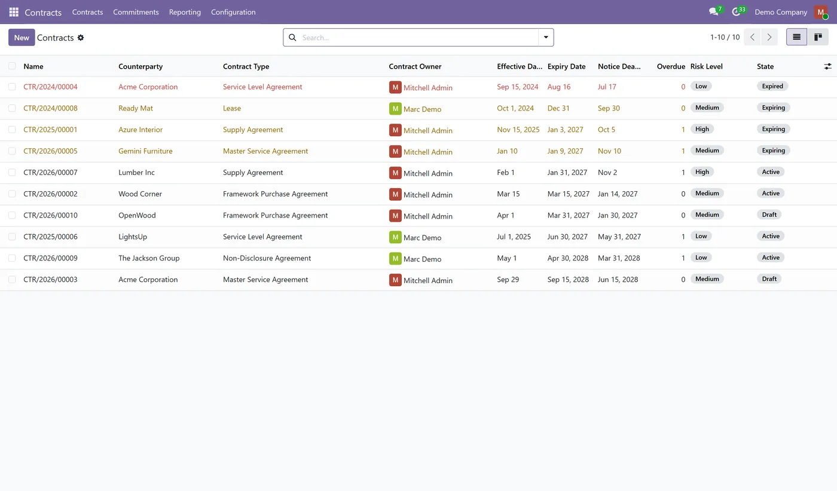Open the apps grid home menu
This screenshot has height=491, width=837.
click(14, 12)
